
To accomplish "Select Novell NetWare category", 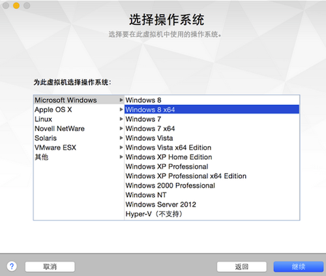I will coord(79,129).
